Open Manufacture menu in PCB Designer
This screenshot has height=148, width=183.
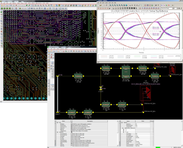coord(39,3)
